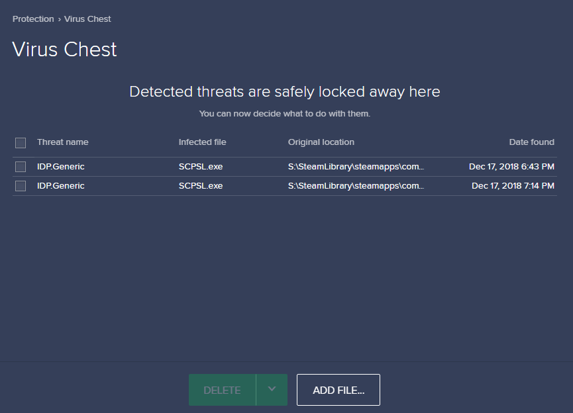Click SCPSL.exe in the second row

point(200,186)
